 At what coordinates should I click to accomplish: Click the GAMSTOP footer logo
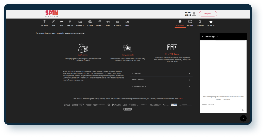[x=78, y=105]
